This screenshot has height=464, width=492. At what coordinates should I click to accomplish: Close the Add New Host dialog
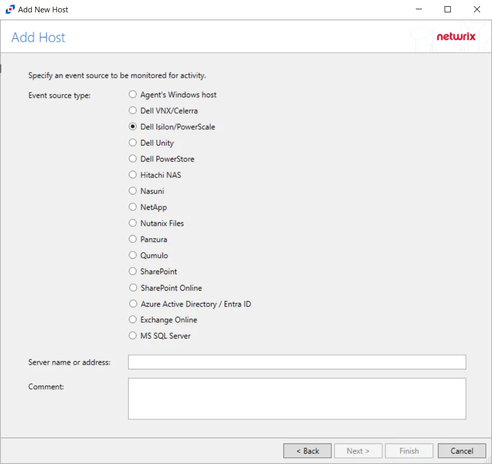477,9
